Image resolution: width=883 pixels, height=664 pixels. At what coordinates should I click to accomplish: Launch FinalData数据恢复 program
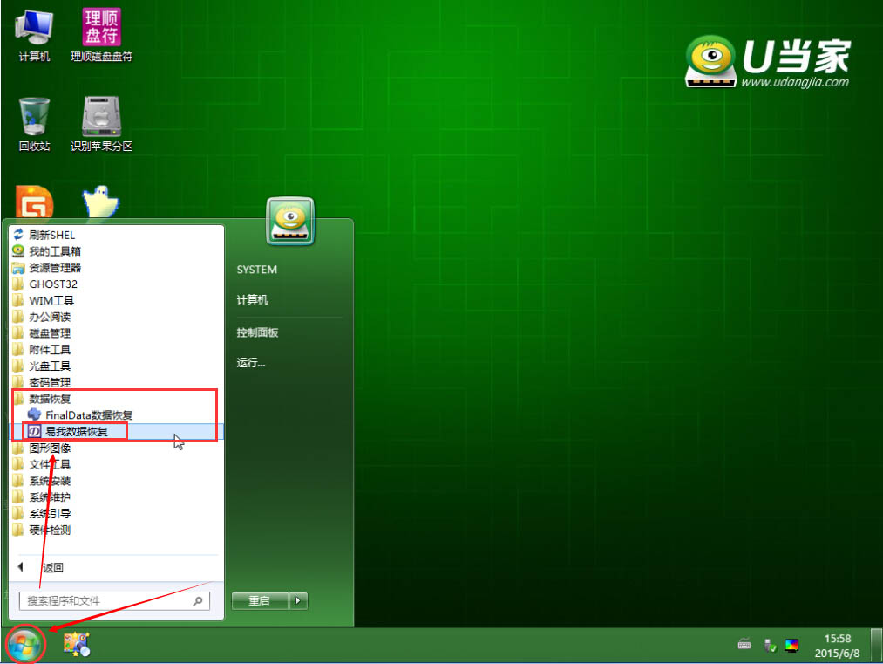pos(88,415)
